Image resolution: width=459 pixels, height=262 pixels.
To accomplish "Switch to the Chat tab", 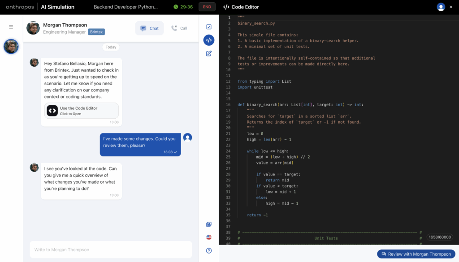I will 149,28.
